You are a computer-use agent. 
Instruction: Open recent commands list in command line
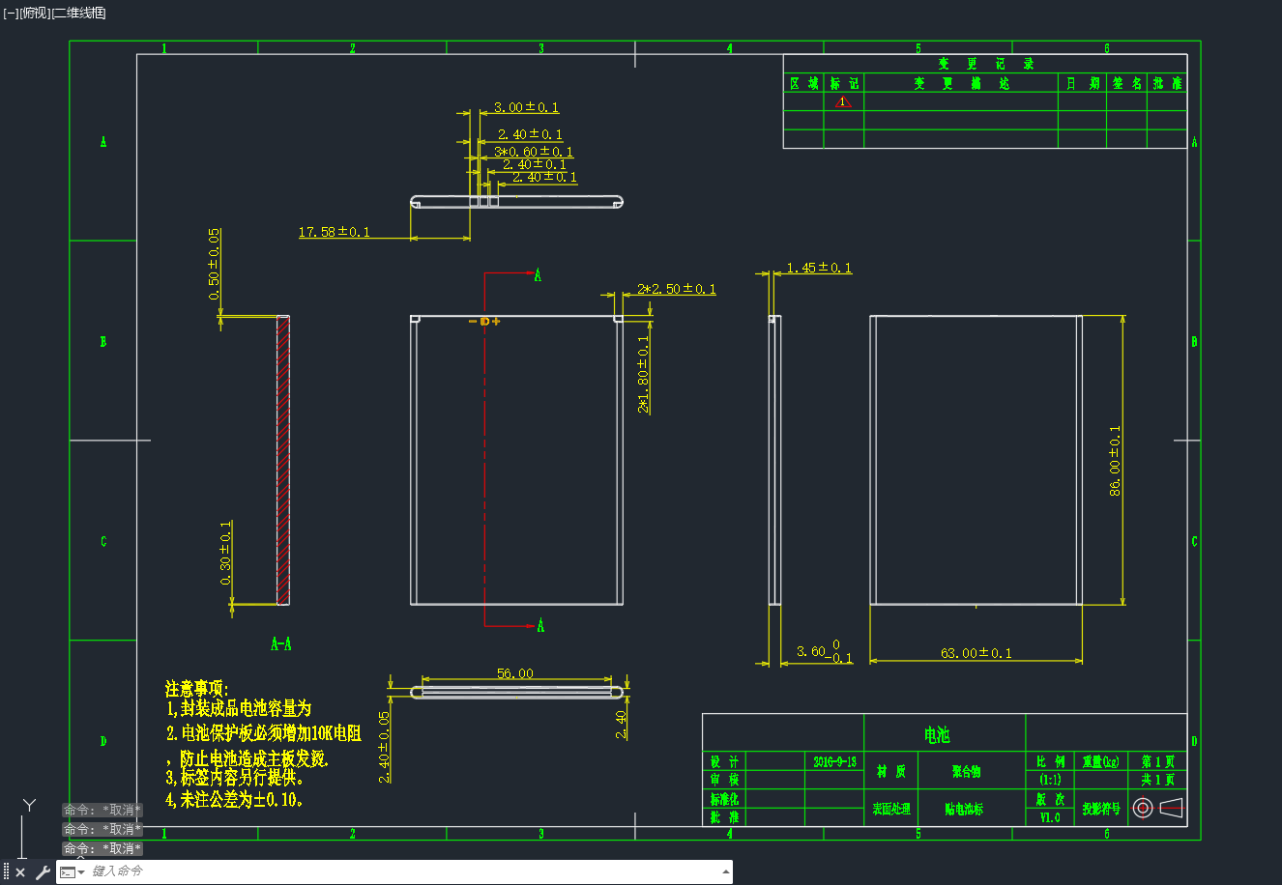click(x=73, y=872)
